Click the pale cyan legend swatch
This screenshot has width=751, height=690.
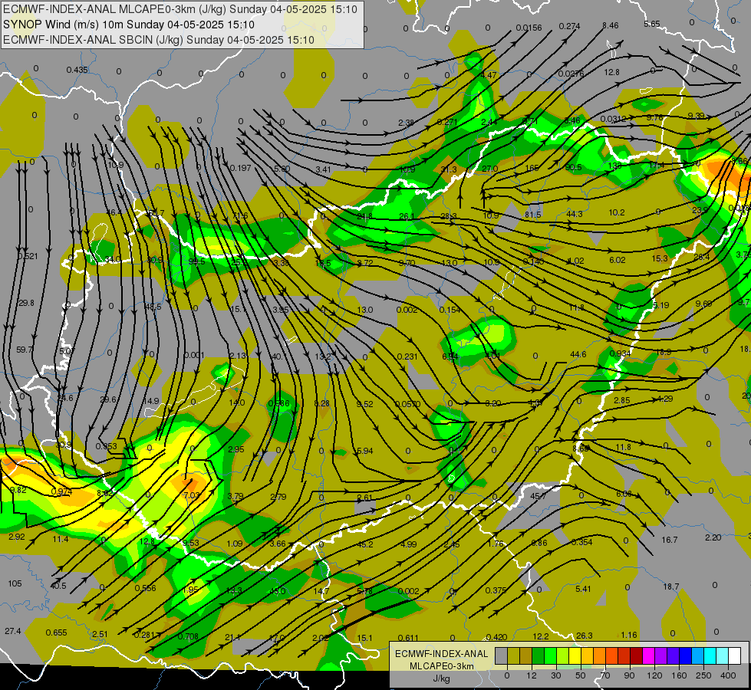click(x=723, y=656)
